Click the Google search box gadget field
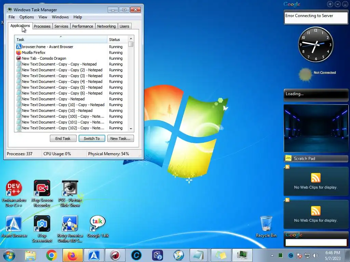Image resolution: width=350 pixels, height=262 pixels. 316,243
